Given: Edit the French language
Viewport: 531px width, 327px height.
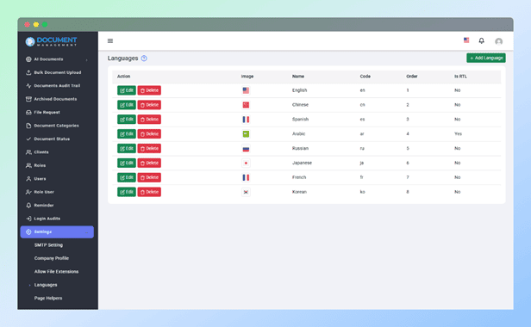Looking at the screenshot, I should 127,177.
